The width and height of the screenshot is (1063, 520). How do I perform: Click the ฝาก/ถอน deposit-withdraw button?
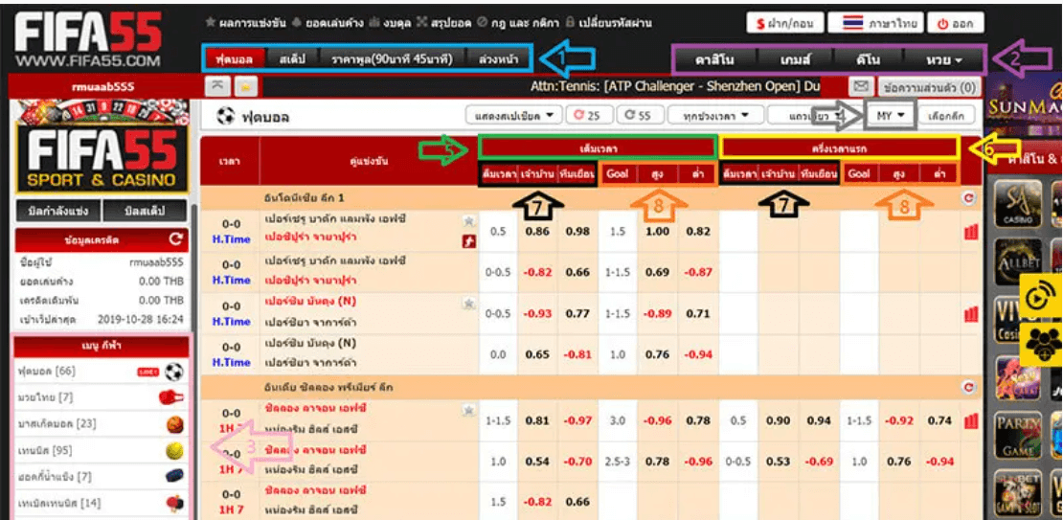(785, 23)
